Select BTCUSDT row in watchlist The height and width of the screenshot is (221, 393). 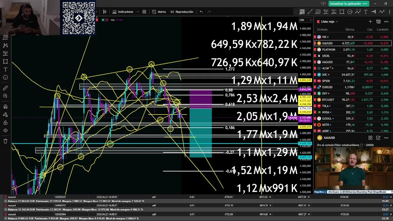pyautogui.click(x=352, y=100)
